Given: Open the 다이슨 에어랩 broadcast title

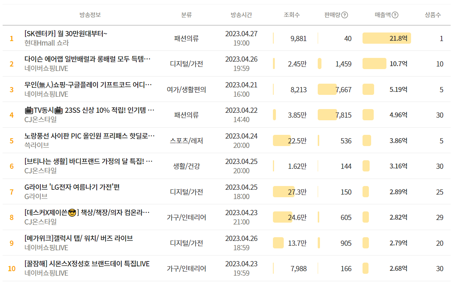Looking at the screenshot, I should 88,59.
